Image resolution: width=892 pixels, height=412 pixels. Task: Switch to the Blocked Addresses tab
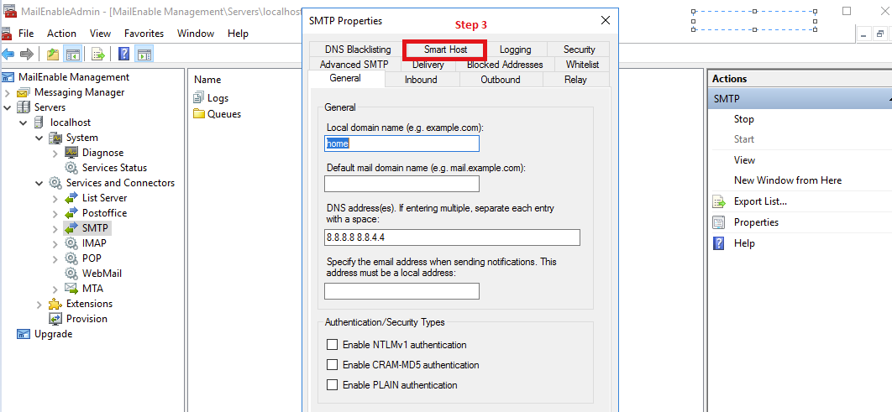[x=505, y=65]
